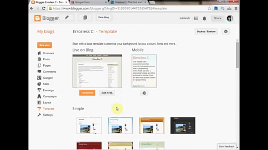Image resolution: width=268 pixels, height=150 pixels.
Task: Click the Comments speech bubble icon
Action: (39, 72)
